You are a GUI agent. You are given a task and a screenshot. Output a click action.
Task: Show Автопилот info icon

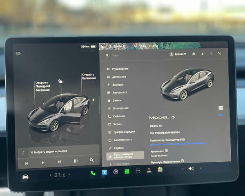(167, 151)
